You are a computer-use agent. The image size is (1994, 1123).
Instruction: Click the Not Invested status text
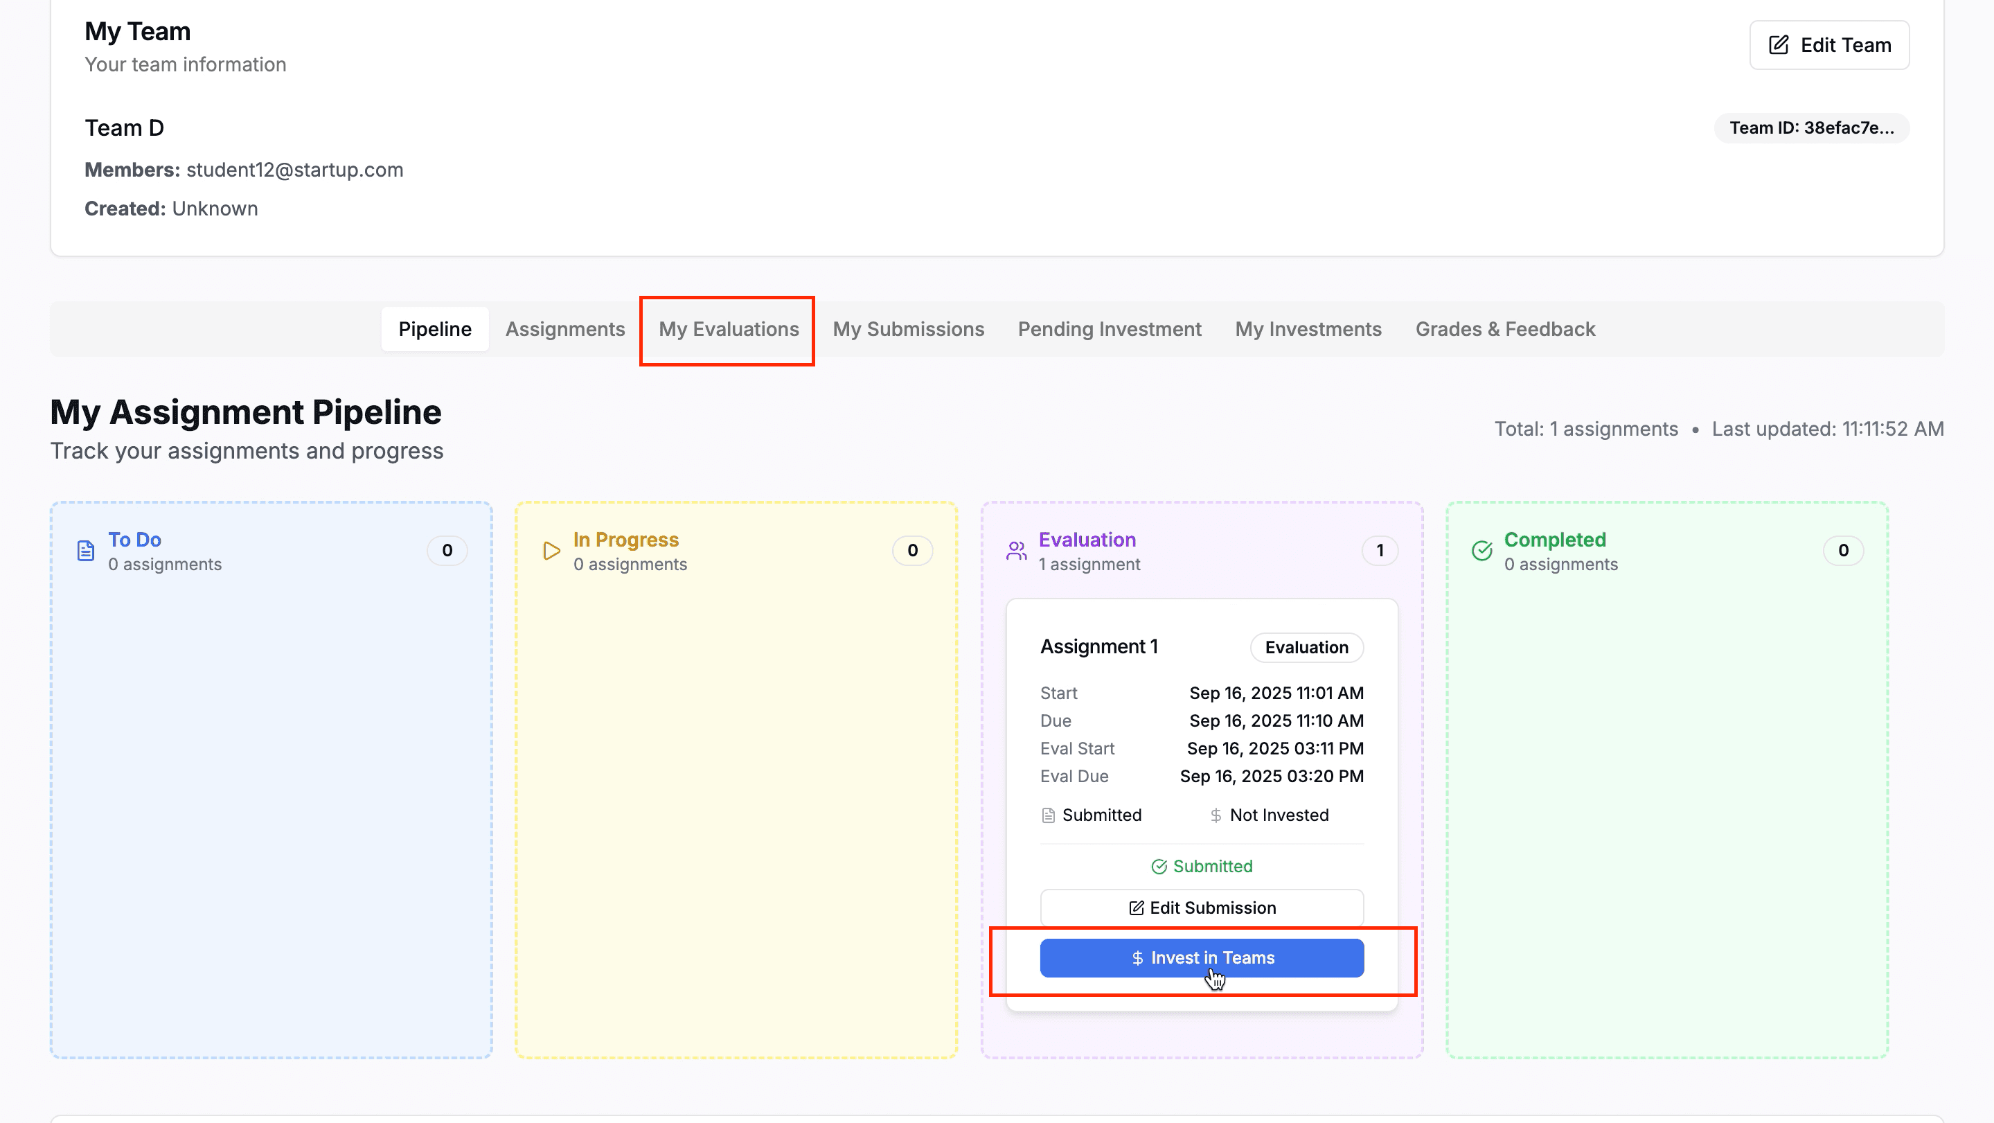[1279, 815]
